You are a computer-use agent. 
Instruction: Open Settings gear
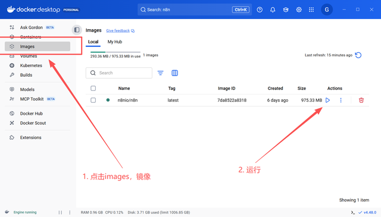299,10
